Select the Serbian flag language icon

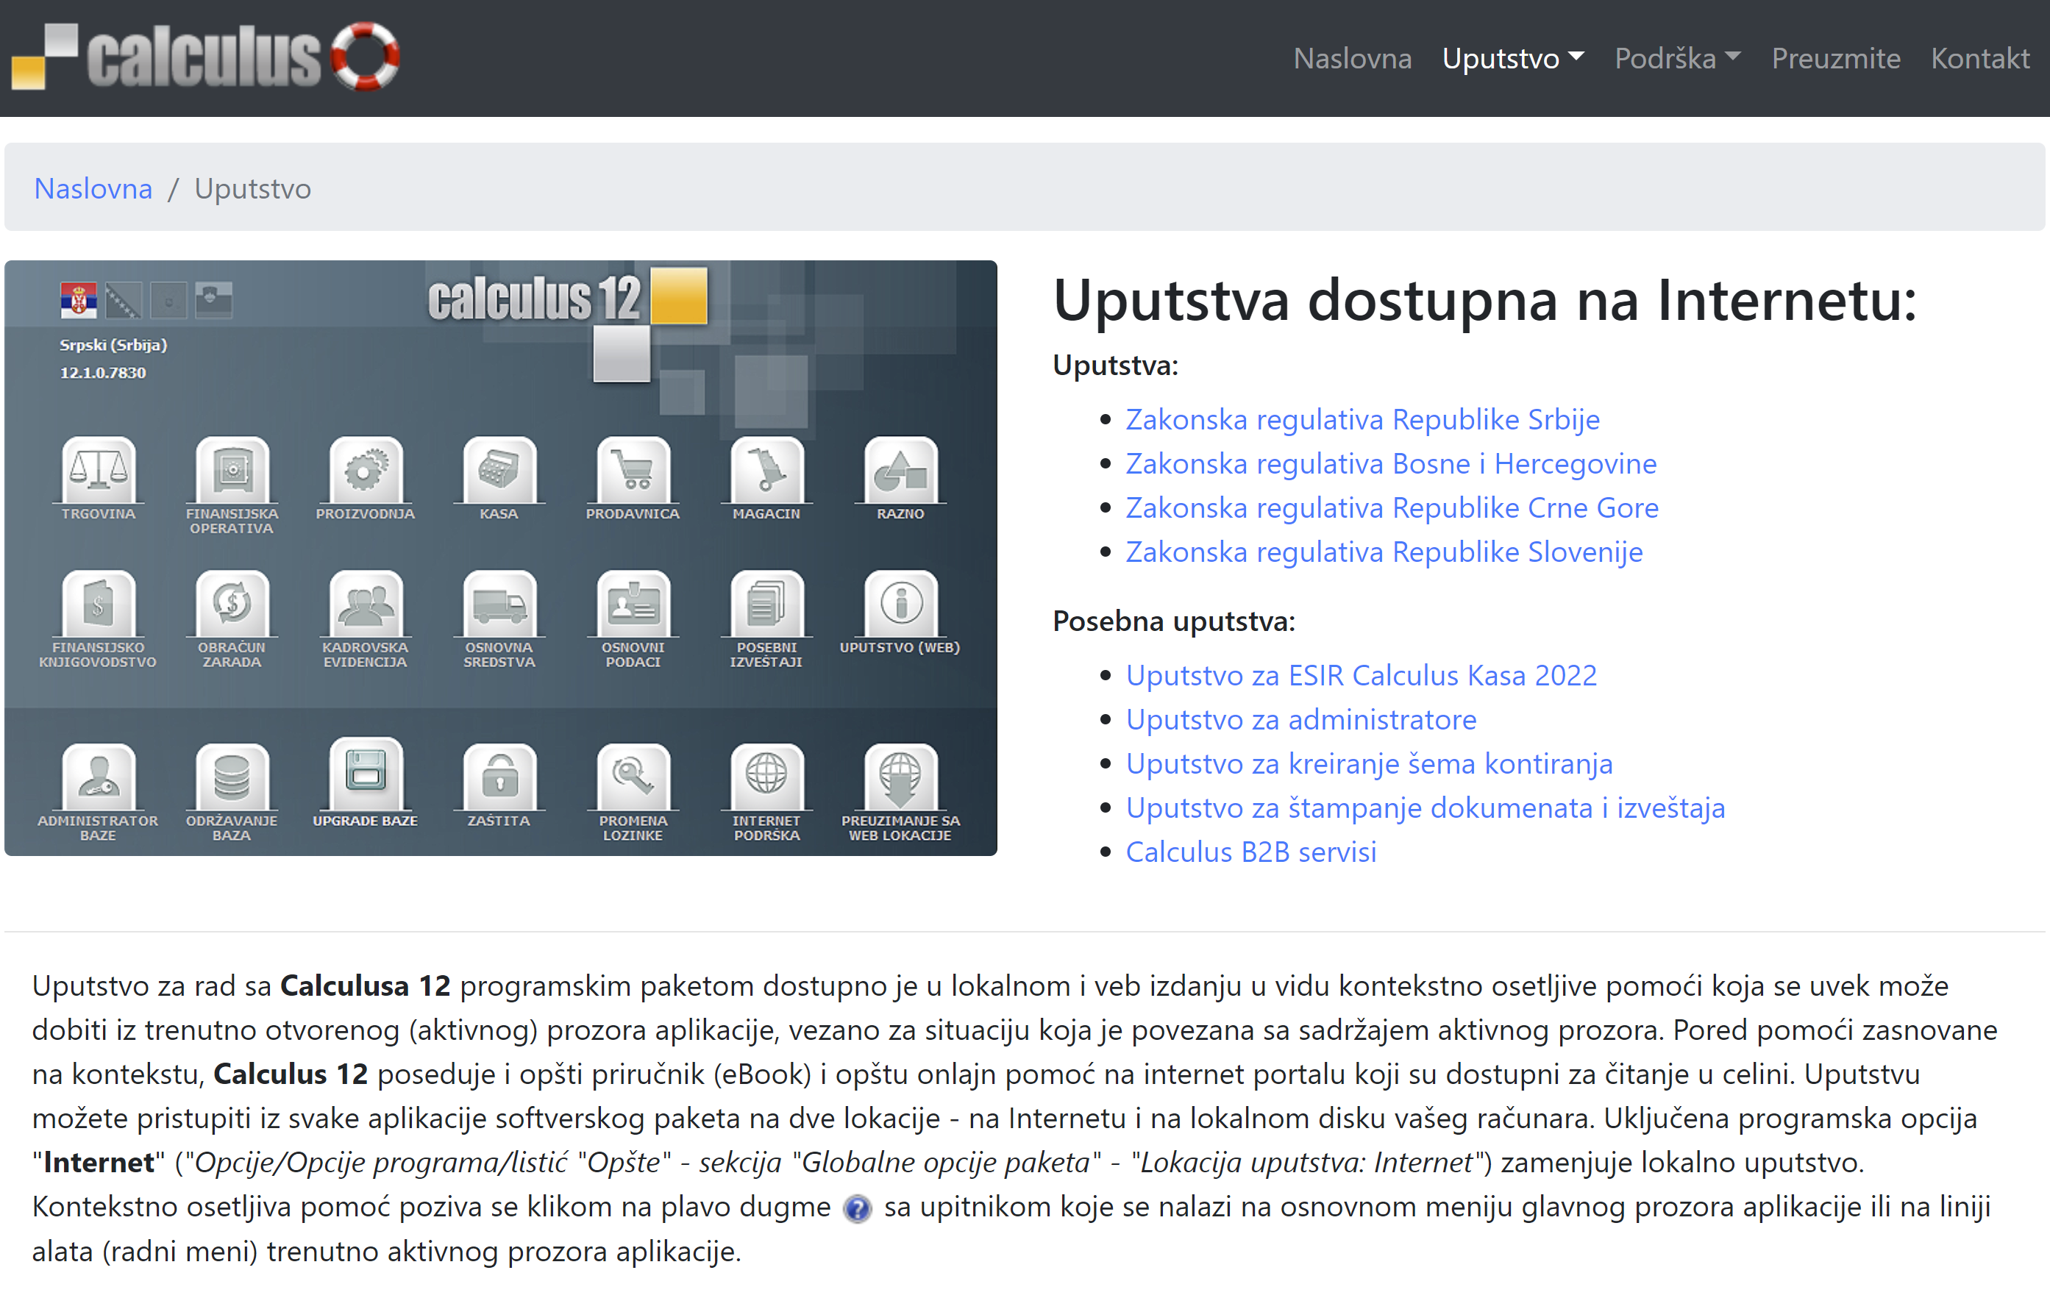[78, 299]
